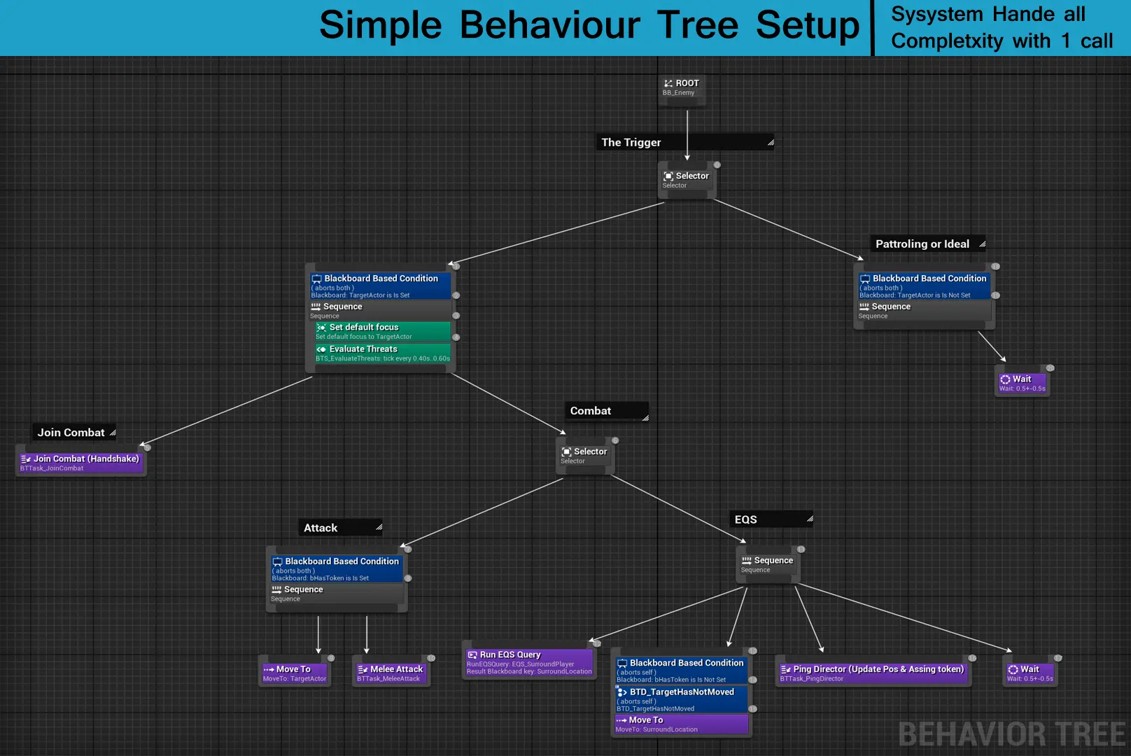This screenshot has width=1131, height=756.
Task: Select the patrol Sequence icon under Pattroling or Ideal
Action: [864, 307]
